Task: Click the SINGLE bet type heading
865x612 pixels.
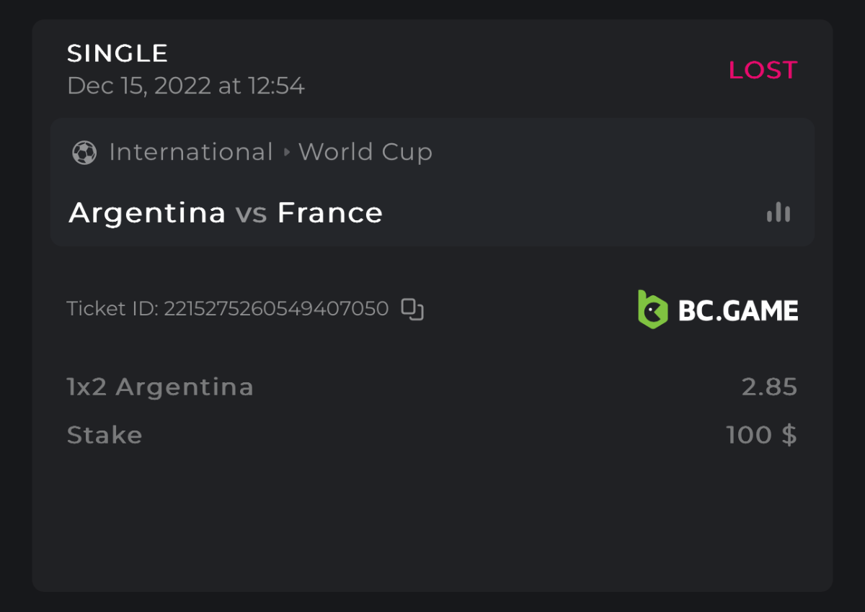Action: 117,53
